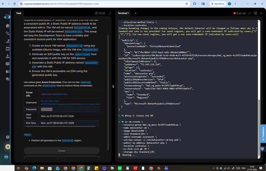Image resolution: width=266 pixels, height=171 pixels.
Task: Click the help question mark icon
Action: [x=7, y=137]
